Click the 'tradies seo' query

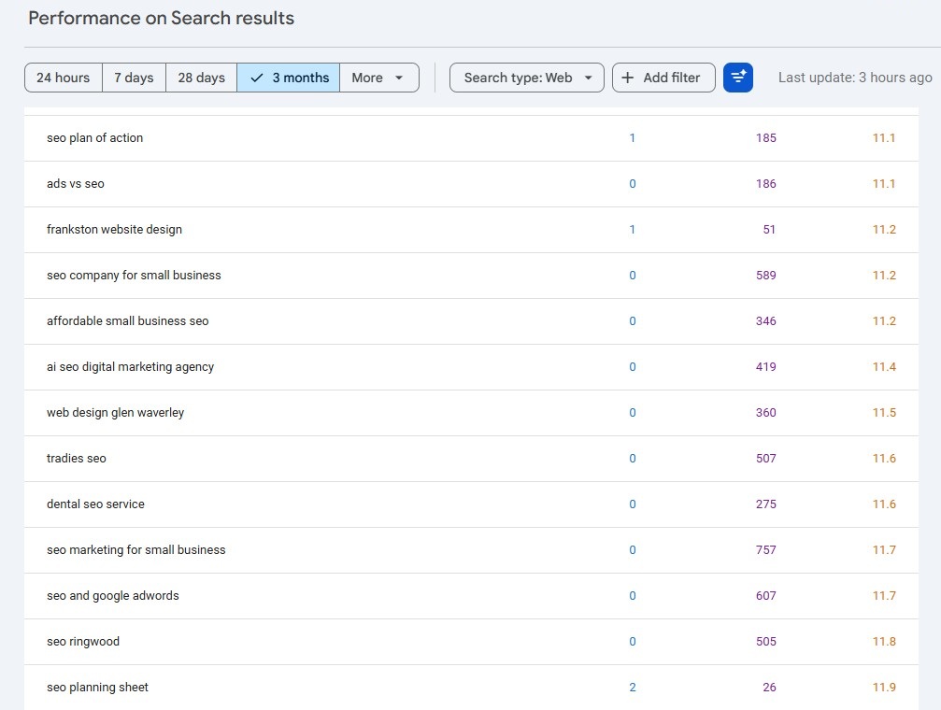click(77, 459)
